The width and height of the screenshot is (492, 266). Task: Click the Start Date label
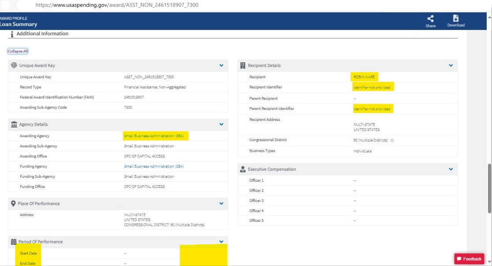coord(28,253)
